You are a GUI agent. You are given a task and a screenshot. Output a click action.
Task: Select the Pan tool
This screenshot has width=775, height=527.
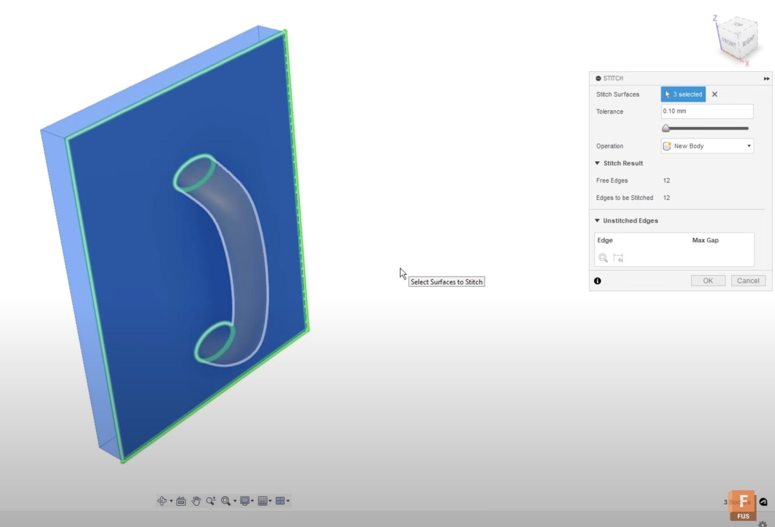(196, 501)
